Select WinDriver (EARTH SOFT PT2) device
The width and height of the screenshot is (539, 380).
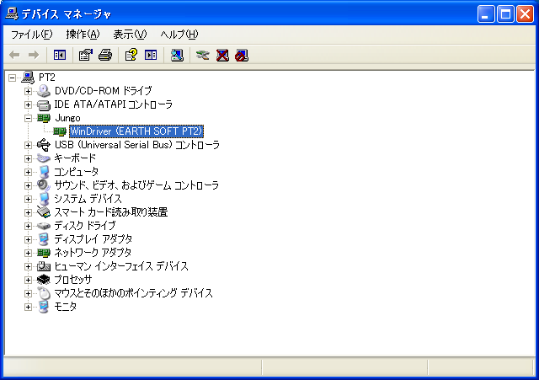(136, 131)
